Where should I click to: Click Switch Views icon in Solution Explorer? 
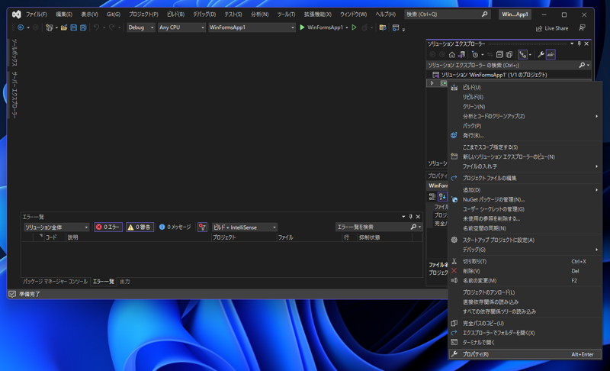[461, 54]
